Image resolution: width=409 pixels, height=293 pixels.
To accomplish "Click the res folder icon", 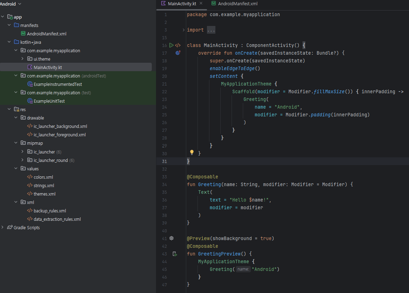I will (x=17, y=109).
